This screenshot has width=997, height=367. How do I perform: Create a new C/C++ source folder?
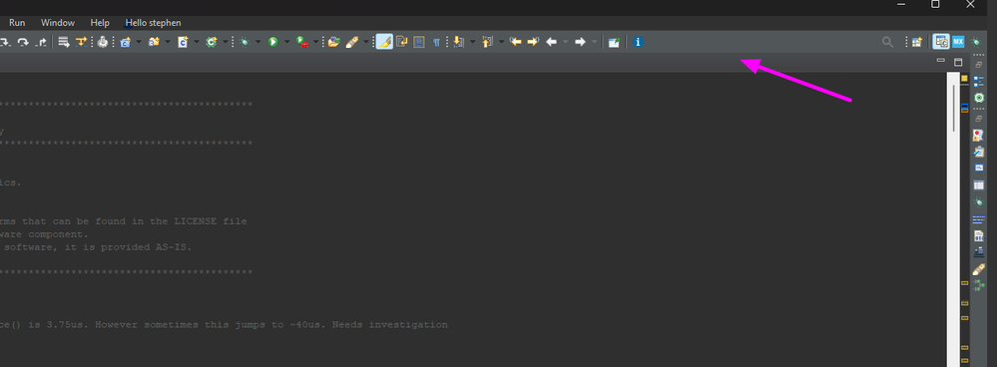154,42
